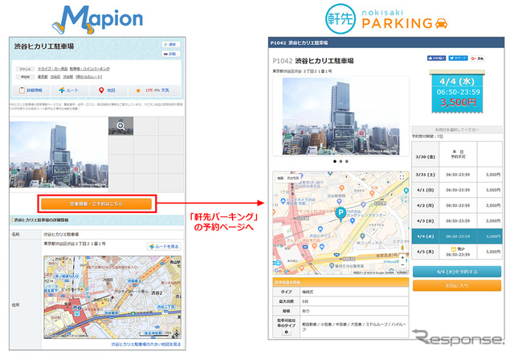The width and height of the screenshot is (514, 355).
Task: Switch the Google map to 地図 view
Action: click(280, 179)
